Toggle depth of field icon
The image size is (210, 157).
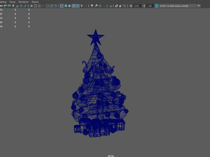[104, 6]
